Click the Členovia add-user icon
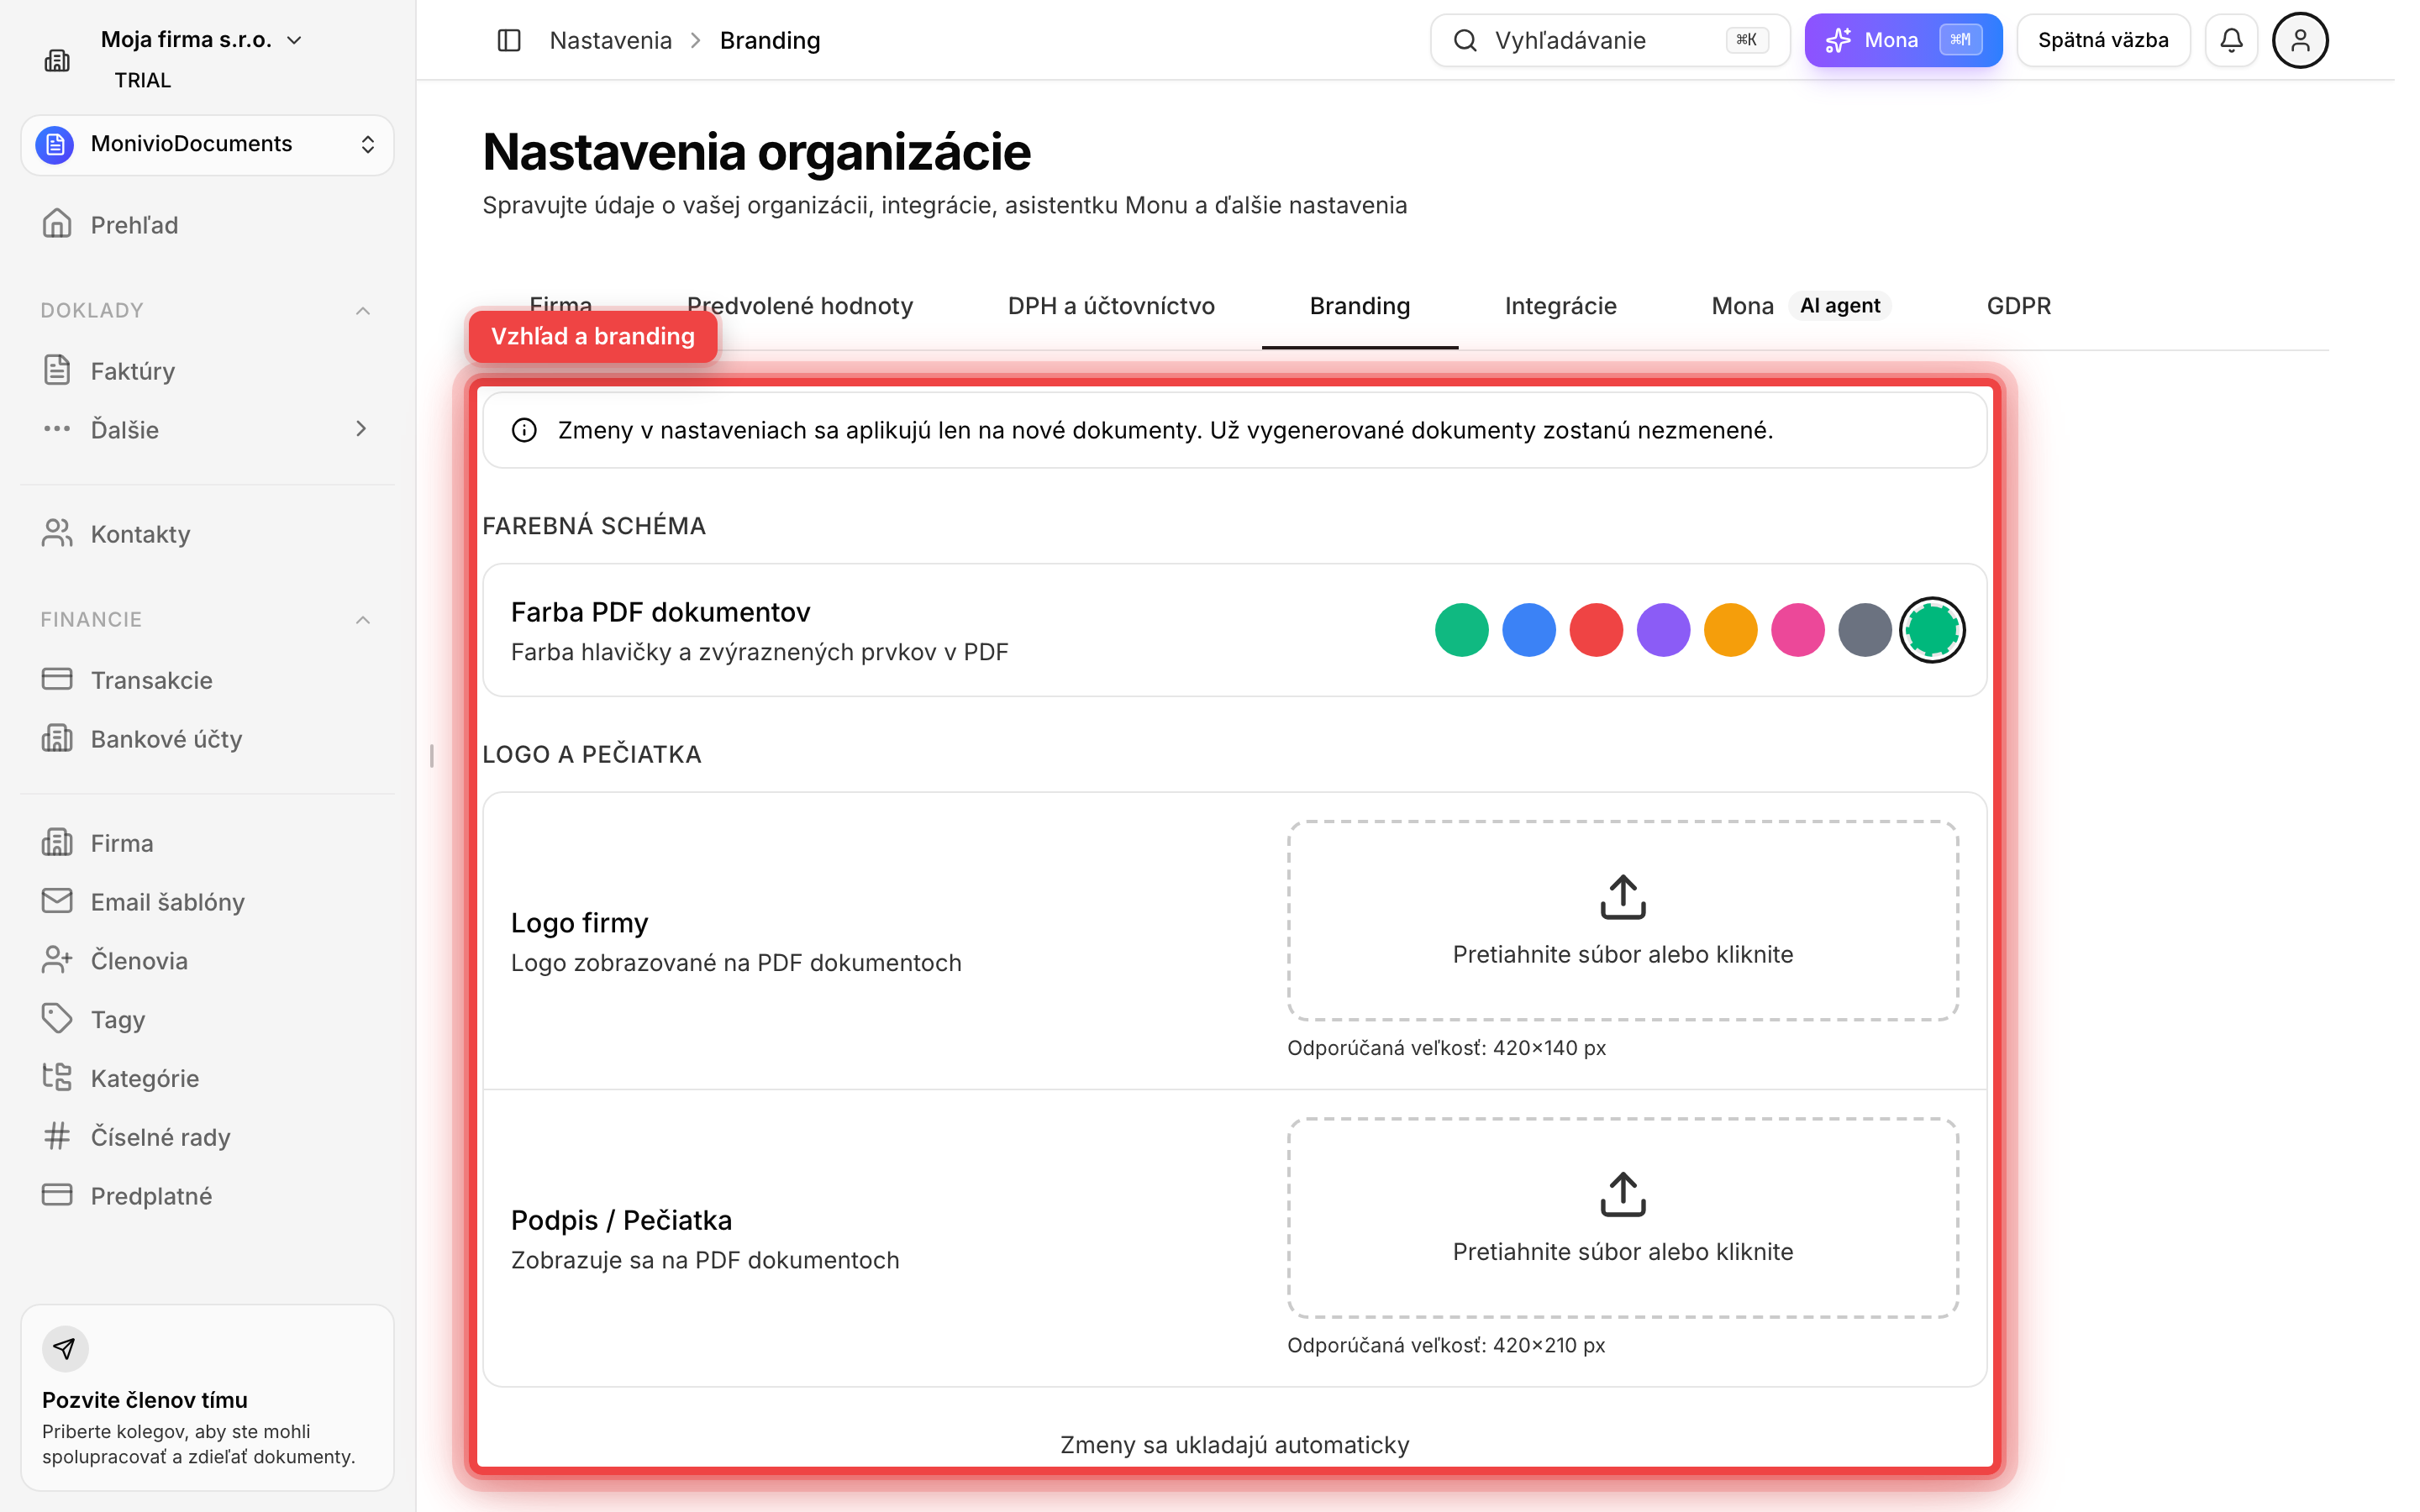 (x=57, y=960)
